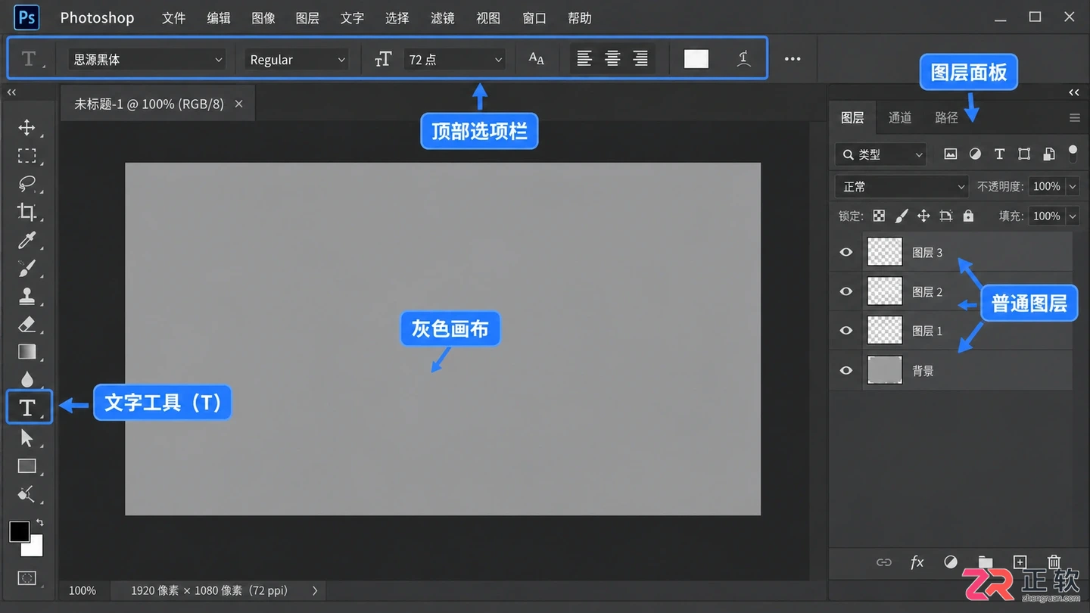The height and width of the screenshot is (613, 1090).
Task: Select the Gradient tool
Action: point(27,352)
